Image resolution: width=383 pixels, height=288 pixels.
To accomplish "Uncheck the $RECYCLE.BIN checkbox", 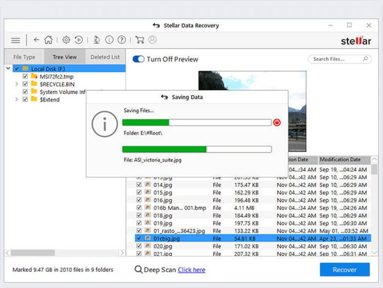I will (25, 84).
